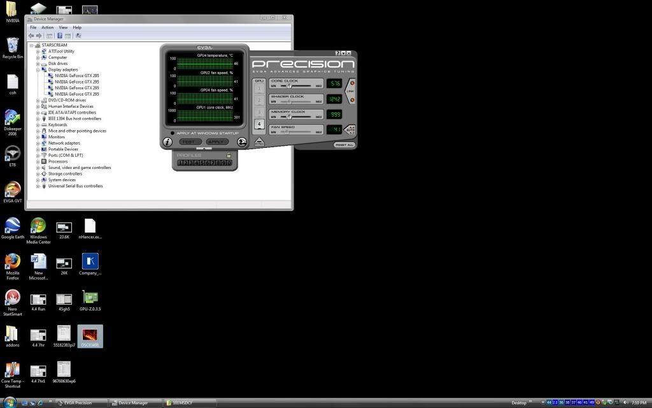This screenshot has width=652, height=408.
Task: Load profile slot 5
Action: pos(202,163)
